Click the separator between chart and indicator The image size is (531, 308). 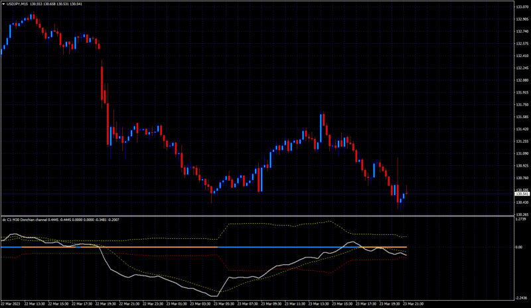[258, 216]
